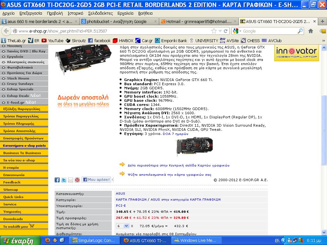Open the Skroutz bookmark
Image resolution: width=327 pixels, height=245 pixels.
76,41
